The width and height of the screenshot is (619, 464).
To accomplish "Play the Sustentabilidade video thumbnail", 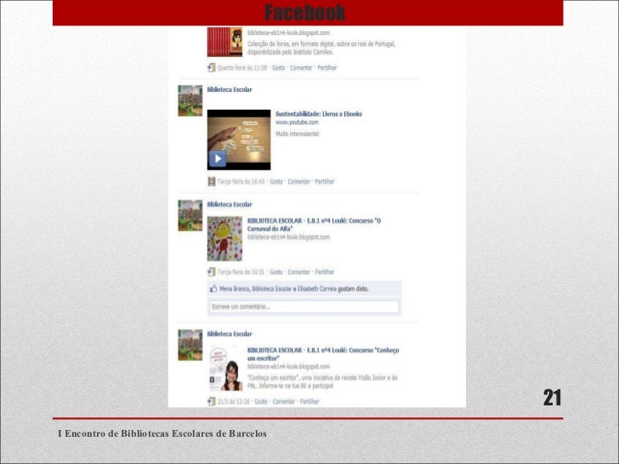I will point(239,139).
